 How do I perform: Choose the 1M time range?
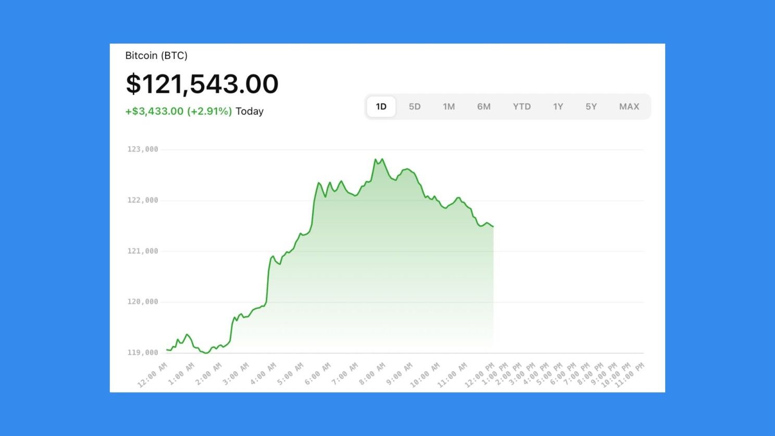pos(449,107)
